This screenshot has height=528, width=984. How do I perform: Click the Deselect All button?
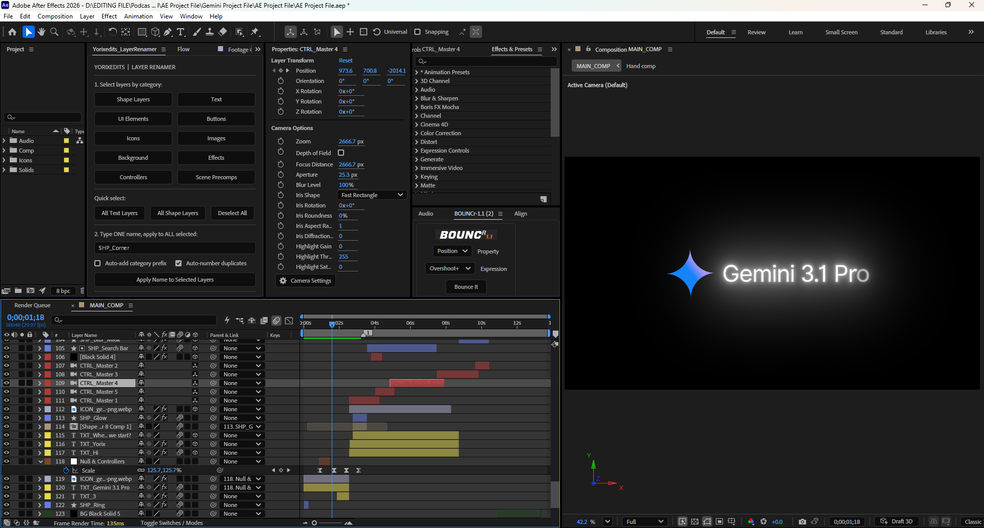232,213
